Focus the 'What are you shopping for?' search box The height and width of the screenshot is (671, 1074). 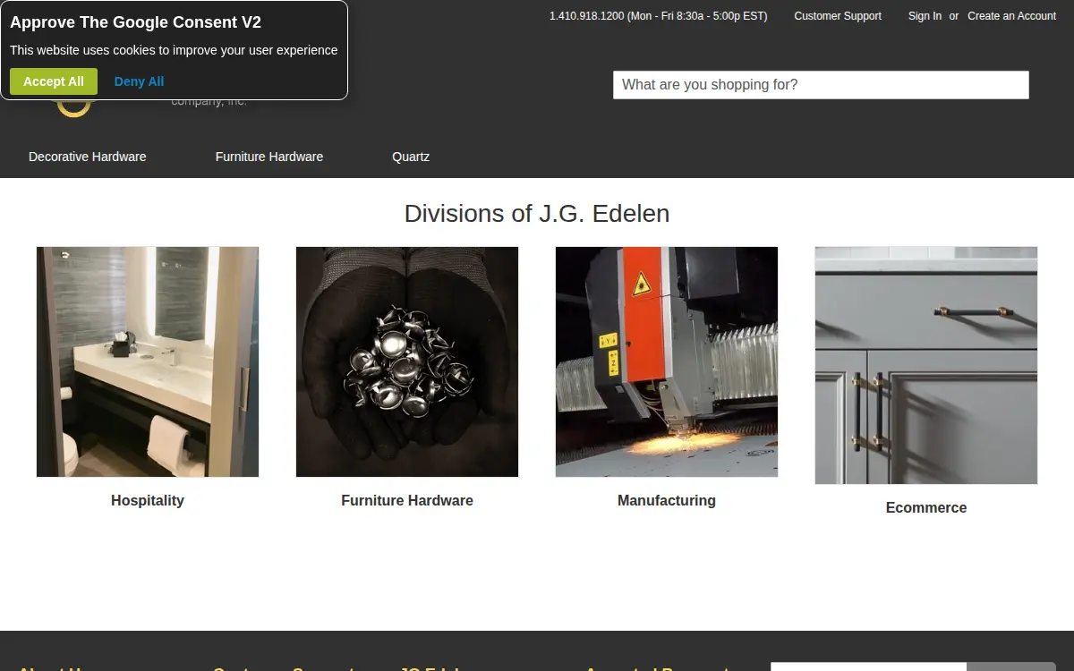click(821, 85)
